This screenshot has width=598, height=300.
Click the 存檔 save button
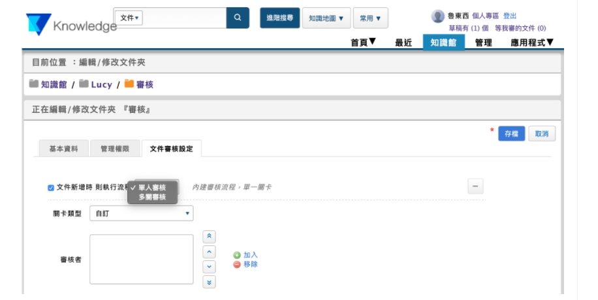point(511,134)
